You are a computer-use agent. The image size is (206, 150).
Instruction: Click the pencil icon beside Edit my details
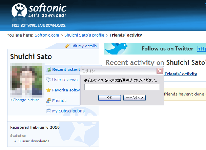(x=67, y=46)
